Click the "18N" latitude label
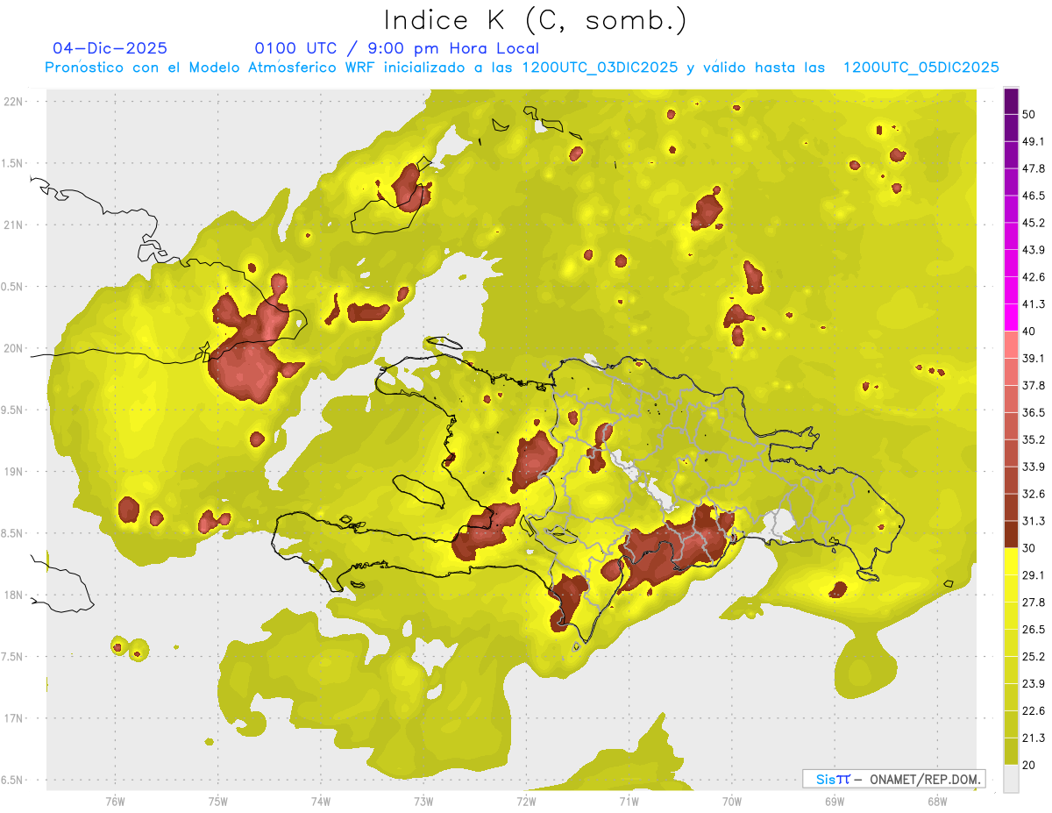 click(x=13, y=595)
